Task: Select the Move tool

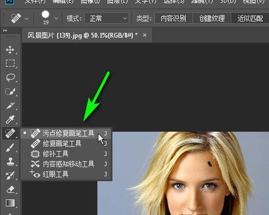Action: pos(10,49)
